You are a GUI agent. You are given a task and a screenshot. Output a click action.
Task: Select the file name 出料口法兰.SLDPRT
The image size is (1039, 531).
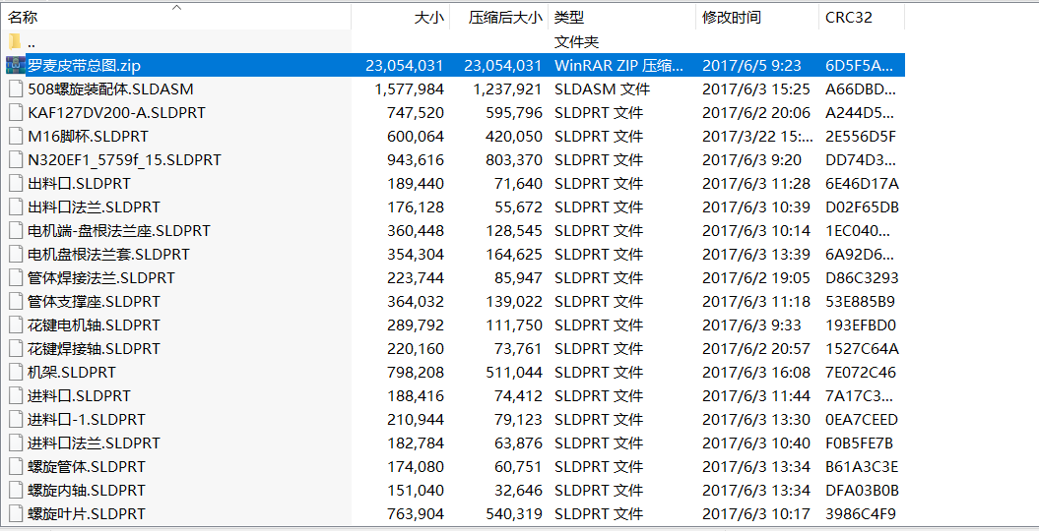click(x=94, y=206)
